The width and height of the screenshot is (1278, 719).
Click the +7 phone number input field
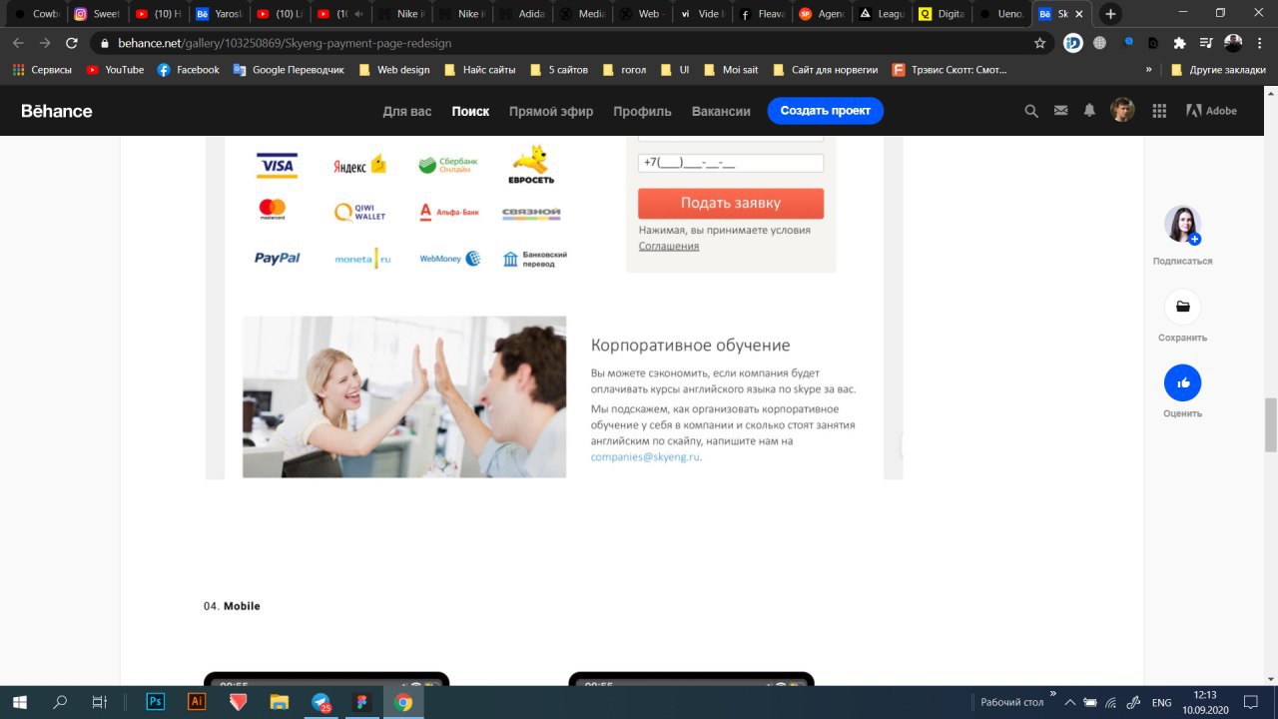(731, 163)
